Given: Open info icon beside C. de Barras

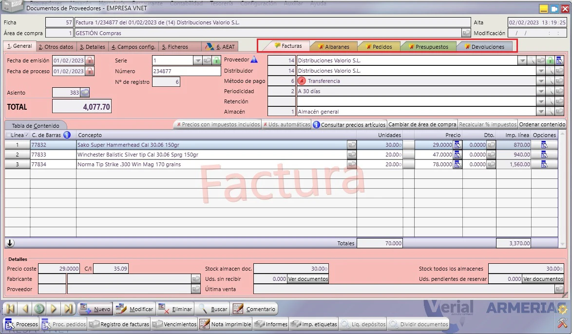Looking at the screenshot, I should point(67,135).
